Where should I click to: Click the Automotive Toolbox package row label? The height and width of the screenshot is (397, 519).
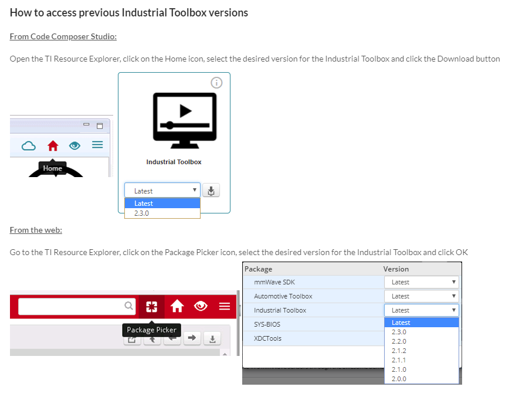click(x=283, y=296)
